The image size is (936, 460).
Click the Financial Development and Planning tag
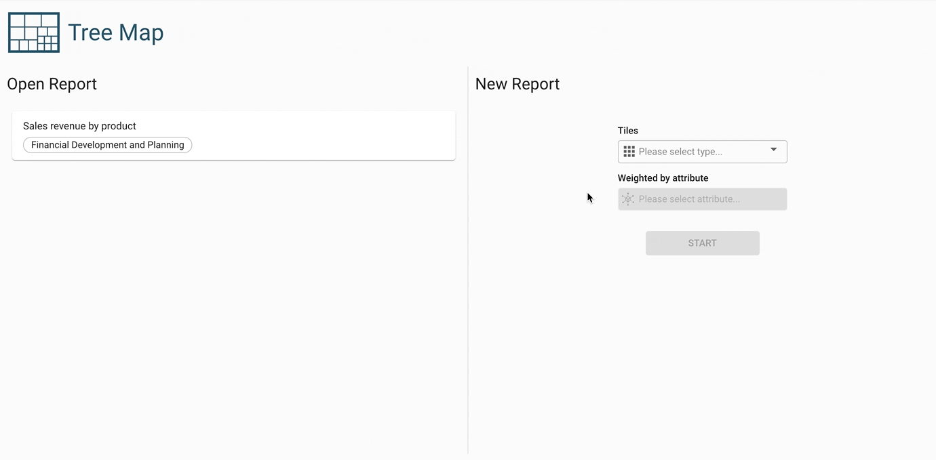tap(108, 145)
